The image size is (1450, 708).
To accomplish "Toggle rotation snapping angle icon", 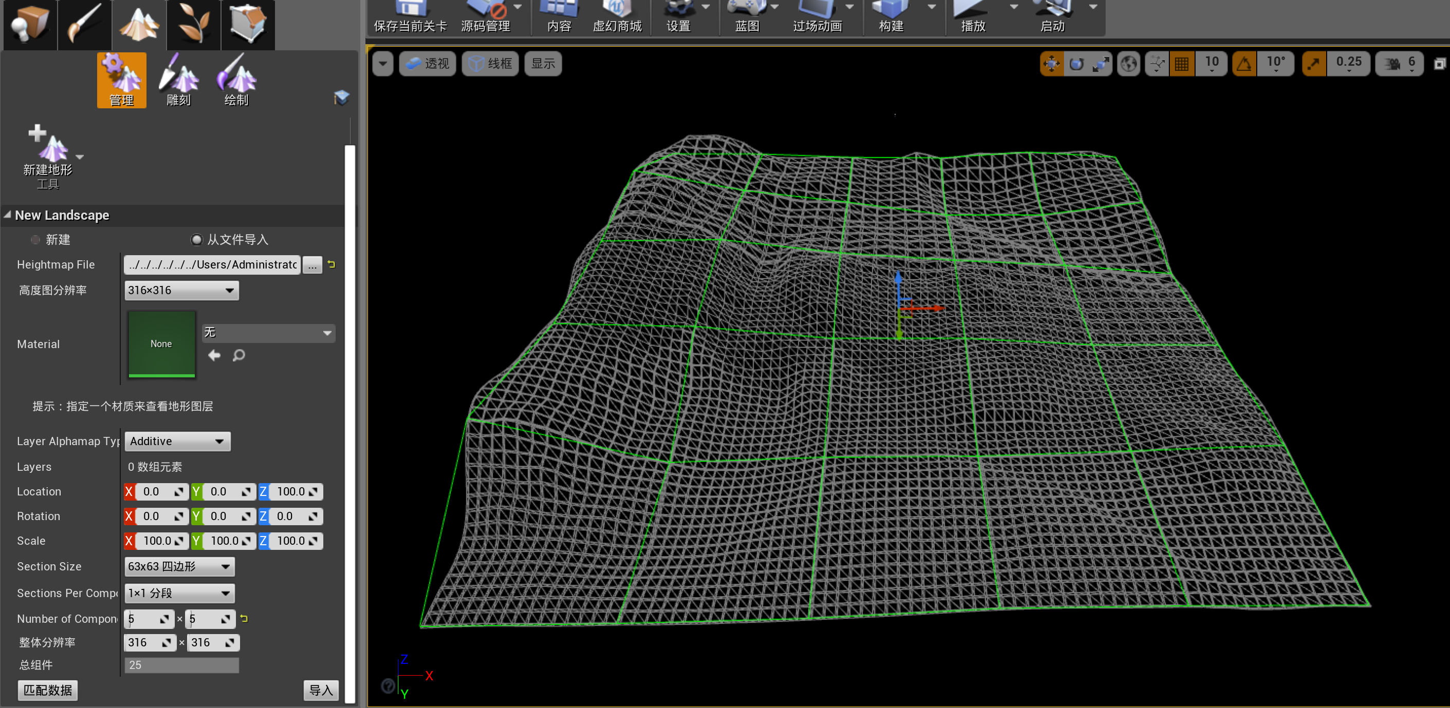I will [x=1244, y=64].
